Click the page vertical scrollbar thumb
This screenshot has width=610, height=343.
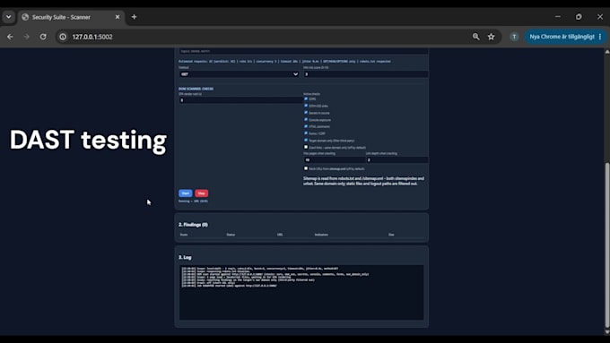coord(607,245)
